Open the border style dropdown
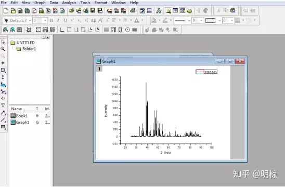Image resolution: width=285 pixels, height=187 pixels. [x=220, y=20]
